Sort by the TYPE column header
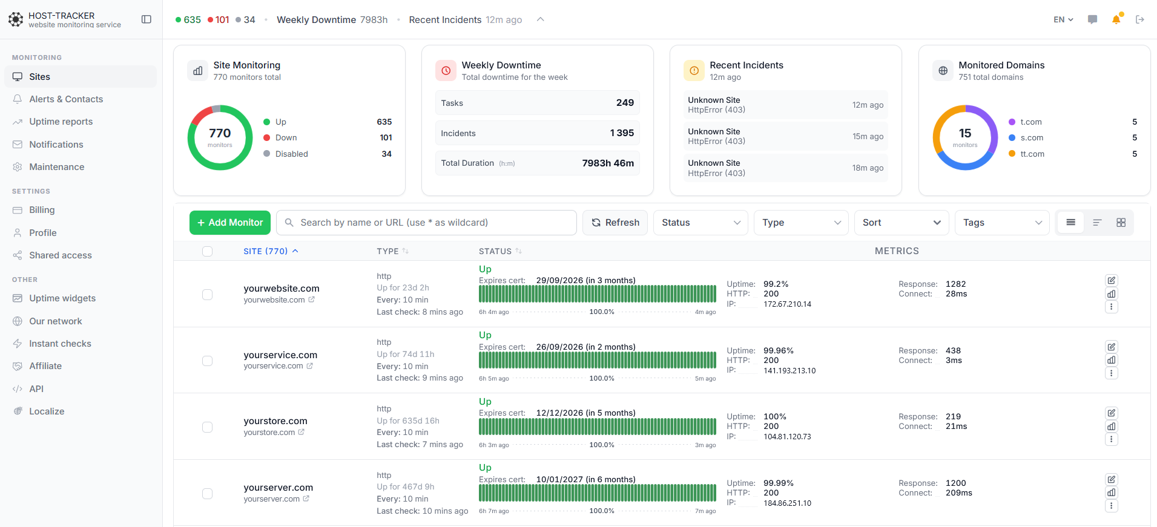 click(x=392, y=251)
